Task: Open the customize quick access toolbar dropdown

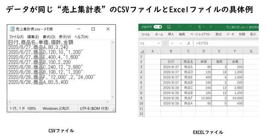Action: coord(211,27)
